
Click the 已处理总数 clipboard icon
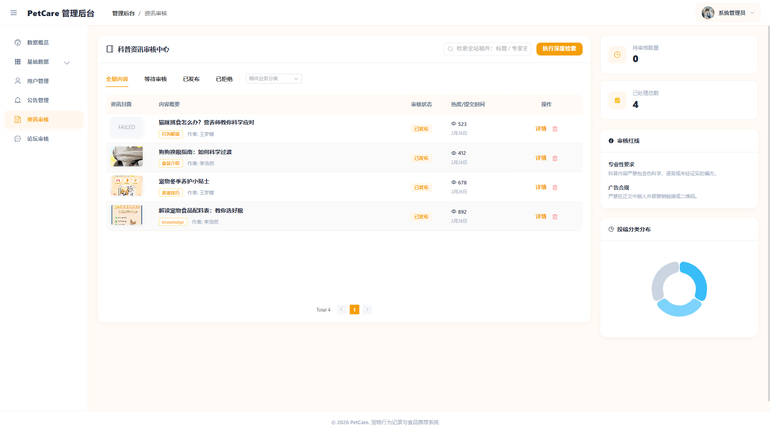617,100
